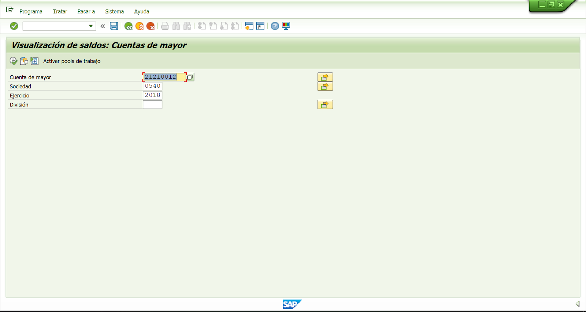Image resolution: width=586 pixels, height=312 pixels.
Task: Select the empty División input field
Action: point(152,104)
